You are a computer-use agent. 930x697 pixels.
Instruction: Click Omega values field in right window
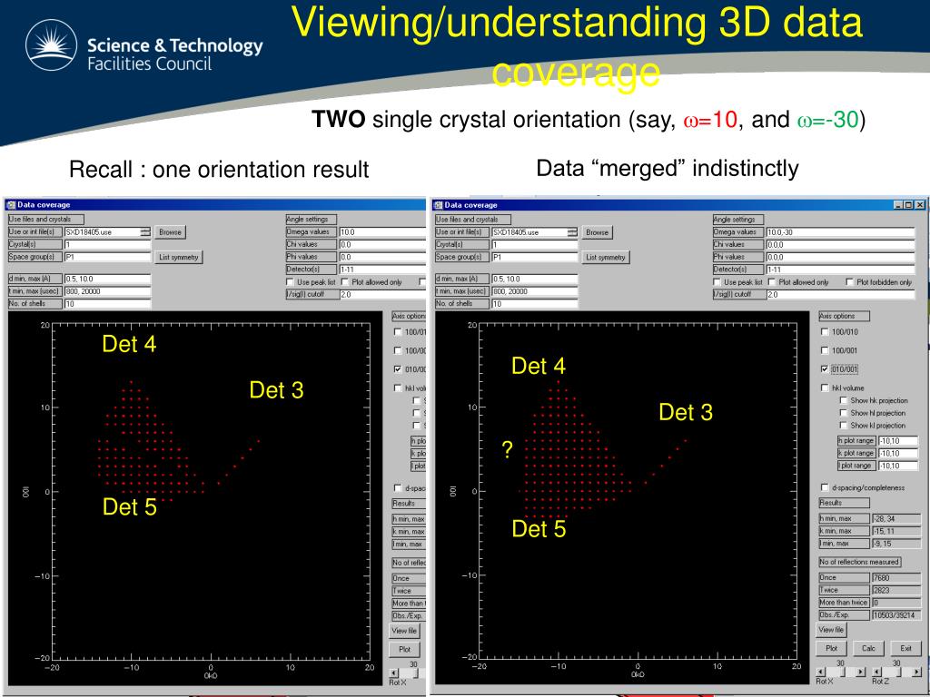pyautogui.click(x=840, y=232)
